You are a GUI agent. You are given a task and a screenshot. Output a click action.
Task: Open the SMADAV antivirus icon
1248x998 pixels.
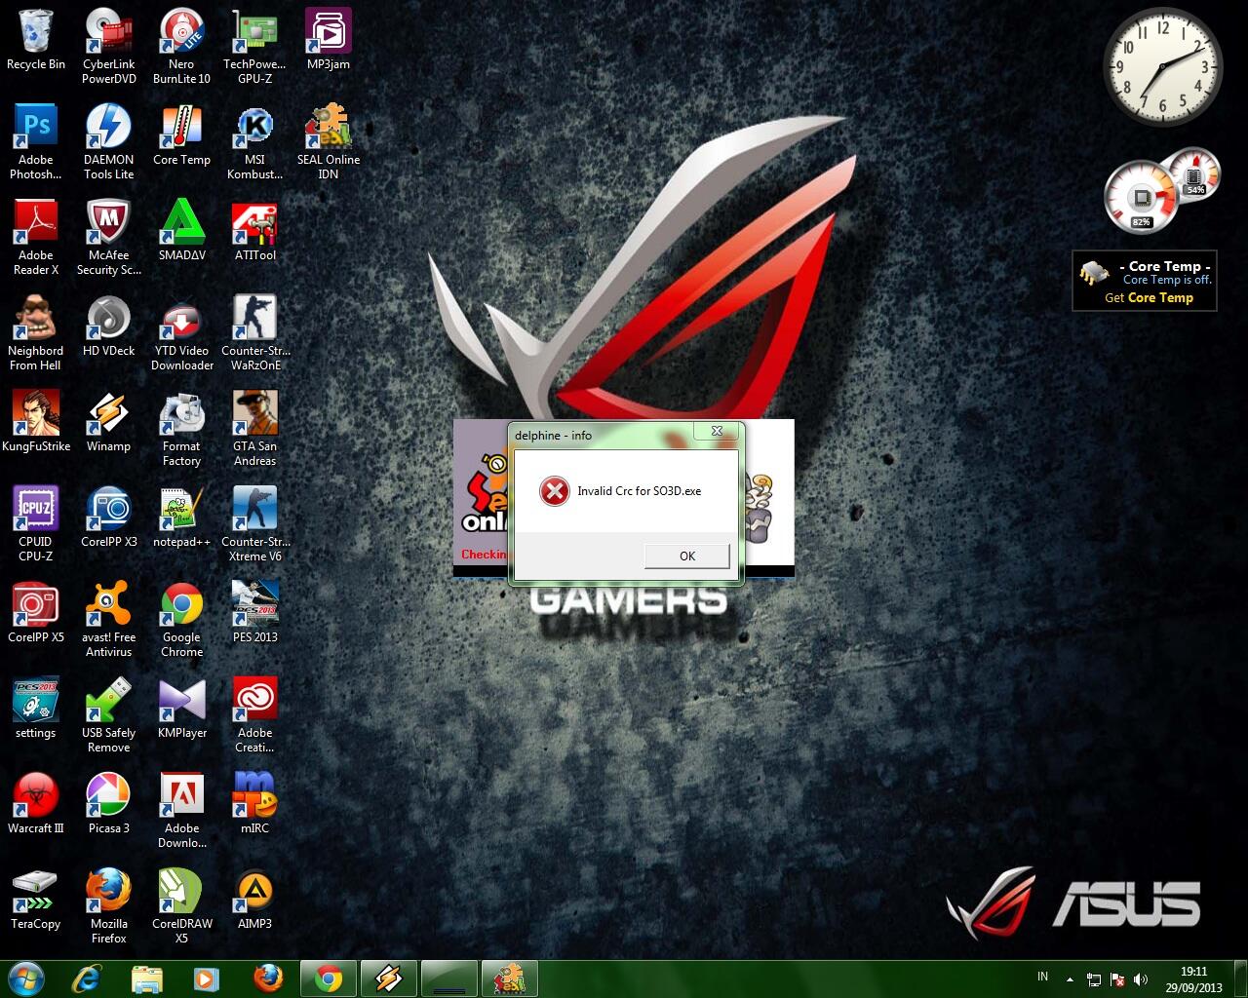point(181,231)
